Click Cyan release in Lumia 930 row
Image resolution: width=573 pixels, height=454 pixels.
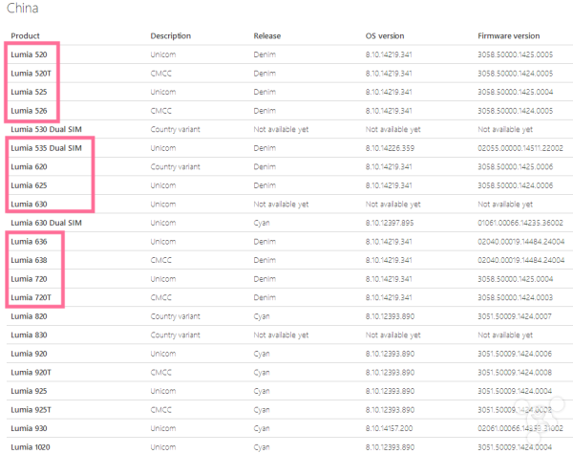(x=262, y=428)
